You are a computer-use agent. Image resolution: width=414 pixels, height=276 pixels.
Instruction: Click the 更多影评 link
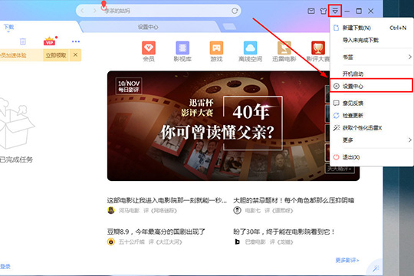pyautogui.click(x=347, y=260)
